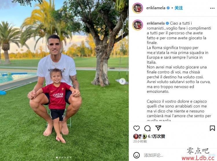Click eriklamela avatar beside the caption
Image resolution: width=217 pixels, height=161 pixels.
click(137, 25)
